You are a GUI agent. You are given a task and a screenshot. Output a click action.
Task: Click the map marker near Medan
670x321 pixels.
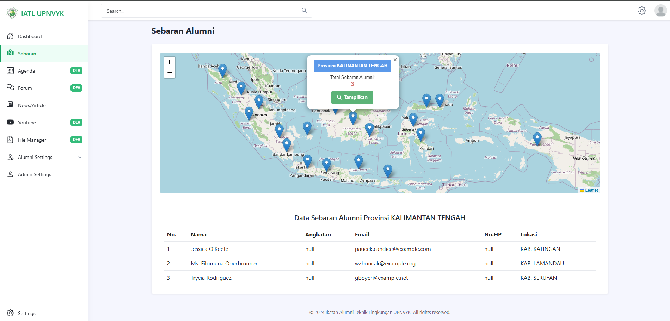click(241, 88)
